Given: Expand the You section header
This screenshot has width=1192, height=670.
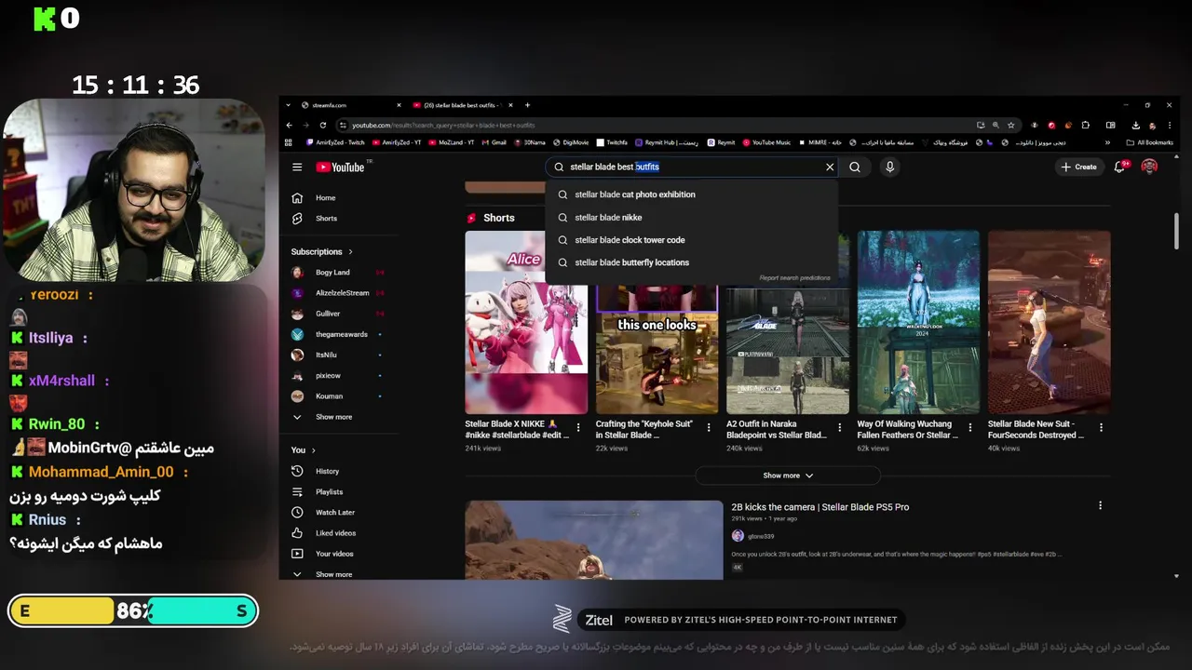Looking at the screenshot, I should [304, 450].
